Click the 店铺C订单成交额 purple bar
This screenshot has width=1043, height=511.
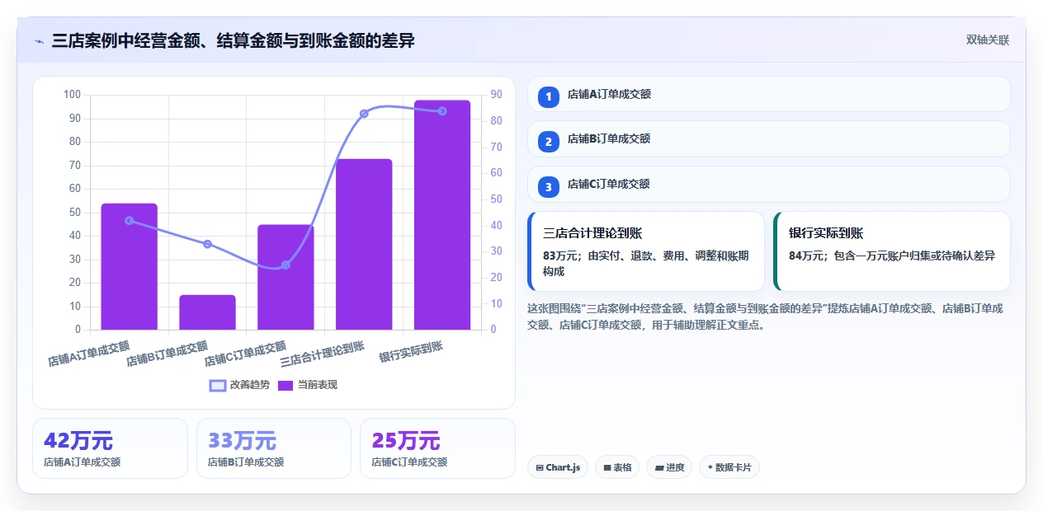click(286, 277)
